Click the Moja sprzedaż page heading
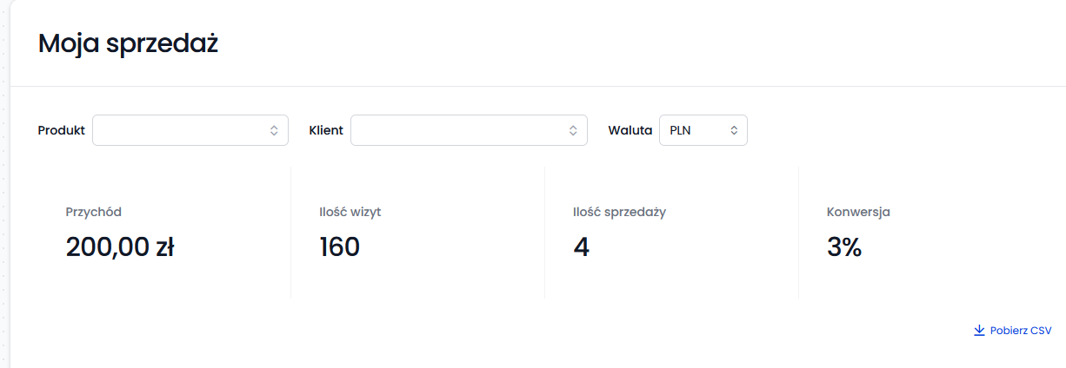The image size is (1066, 368). 128,43
